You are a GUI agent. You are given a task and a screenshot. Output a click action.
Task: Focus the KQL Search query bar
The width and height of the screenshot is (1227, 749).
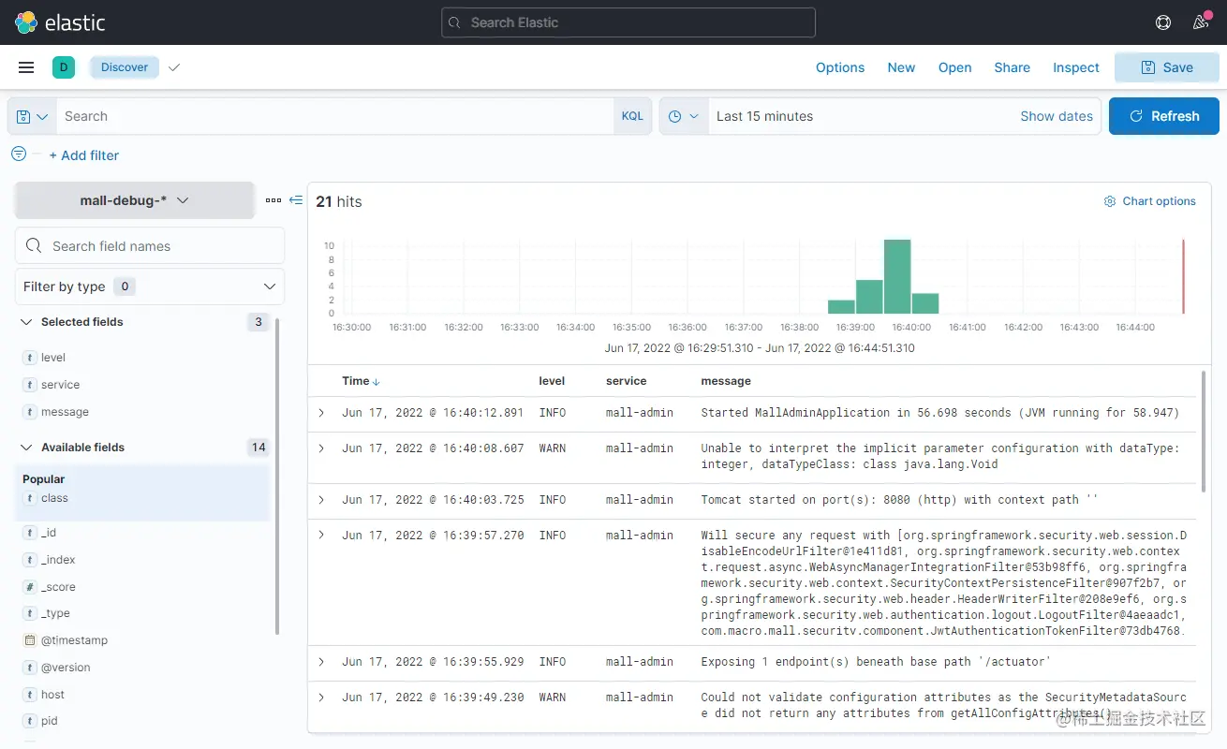click(x=334, y=116)
